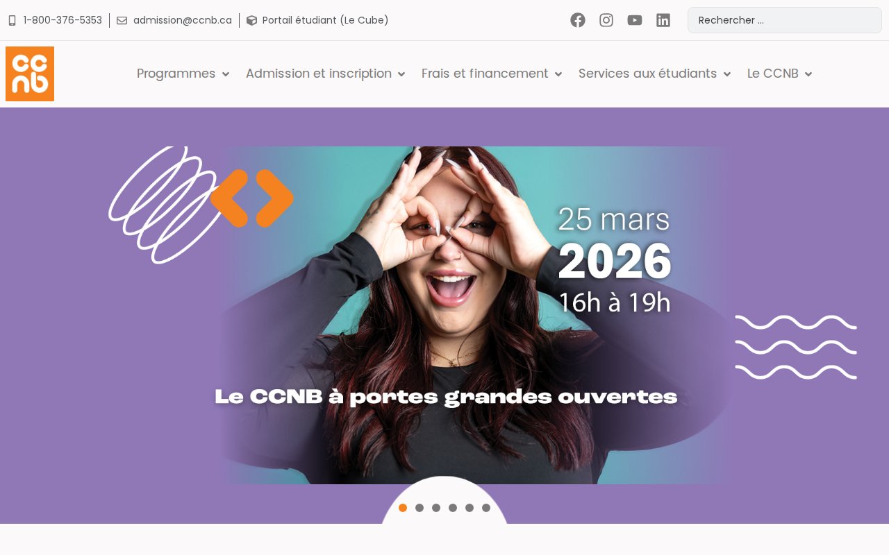
Task: Open the Portail étudiant (Le Cube) link
Action: pos(325,20)
